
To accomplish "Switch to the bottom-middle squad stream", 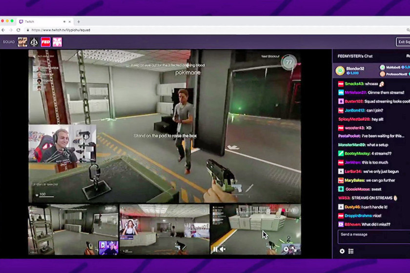I will (x=164, y=230).
